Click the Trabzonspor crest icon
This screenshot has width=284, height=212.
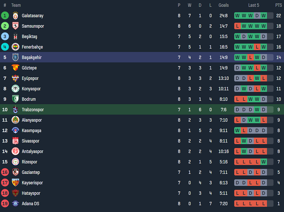tap(15, 110)
